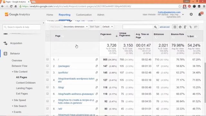Check the box for the /portfolio/ row
This screenshot has width=206, height=116.
coord(47,72)
